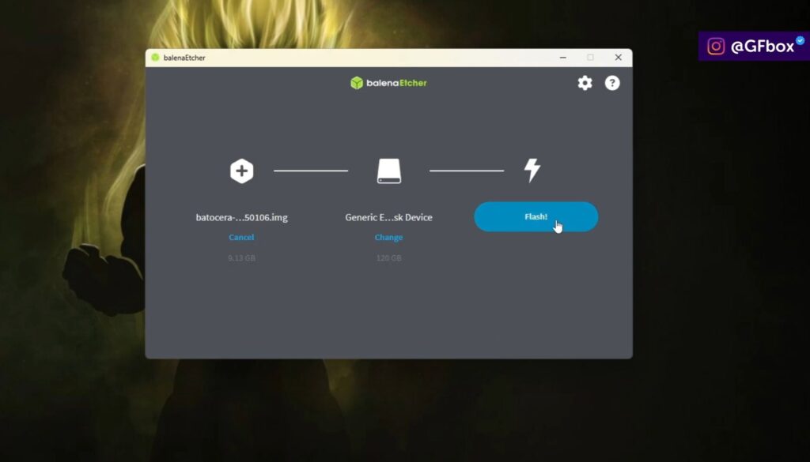The width and height of the screenshot is (810, 462).
Task: Open the help question mark icon
Action: click(612, 83)
